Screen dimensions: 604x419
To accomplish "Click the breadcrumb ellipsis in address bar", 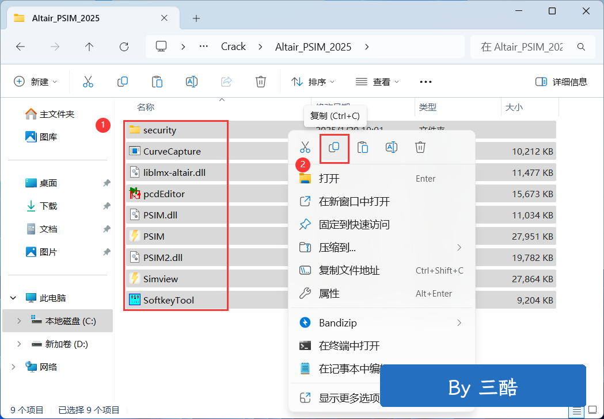I will [x=203, y=47].
